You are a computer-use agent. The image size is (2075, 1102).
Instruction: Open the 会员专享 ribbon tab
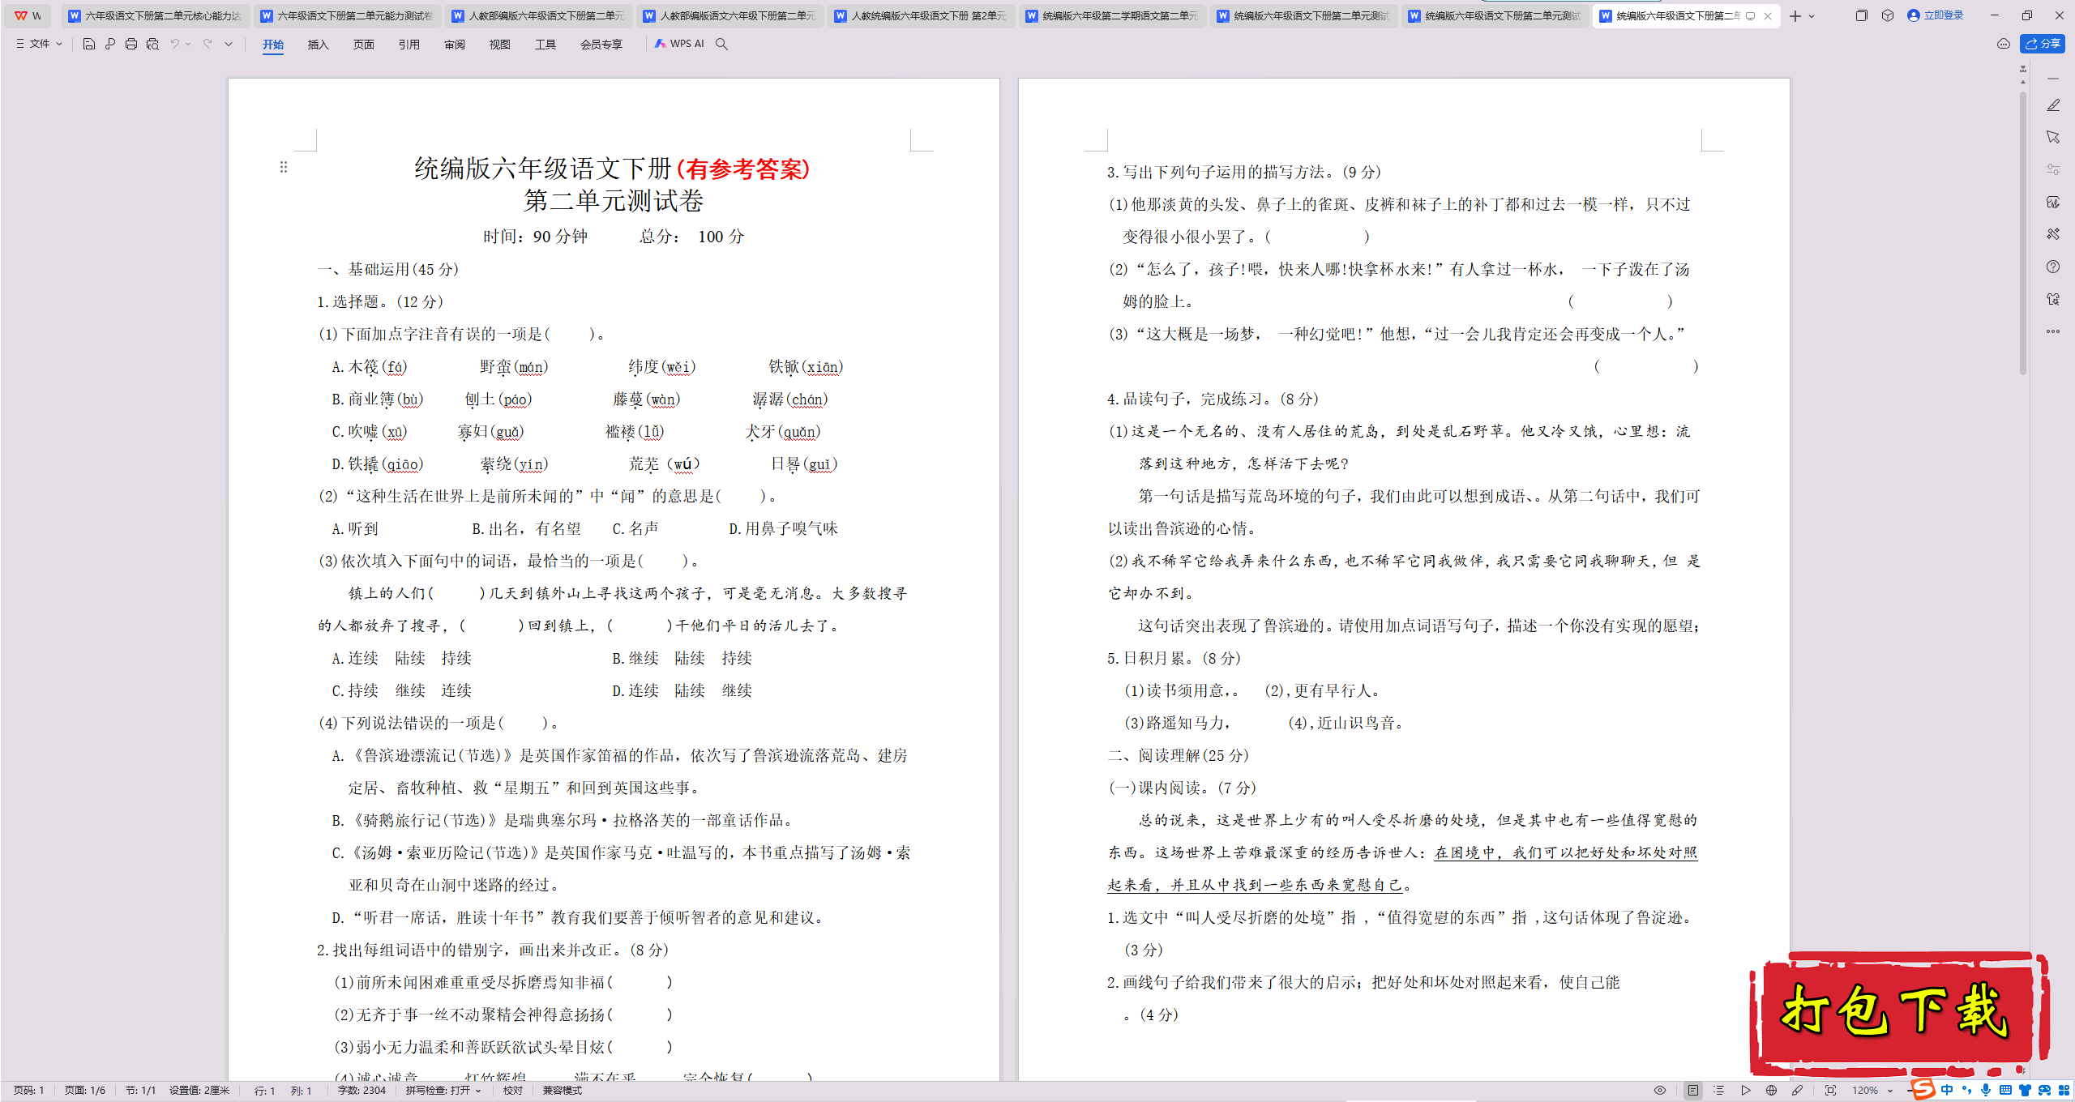[x=601, y=45]
